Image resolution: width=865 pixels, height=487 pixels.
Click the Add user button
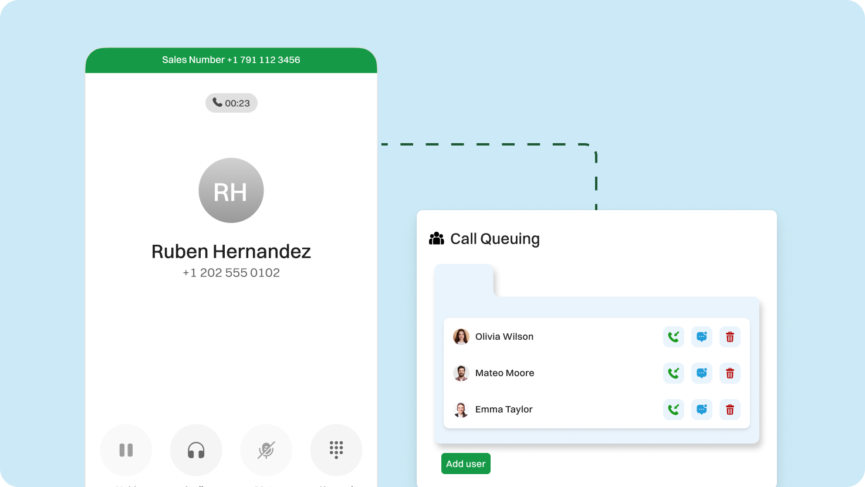(465, 464)
